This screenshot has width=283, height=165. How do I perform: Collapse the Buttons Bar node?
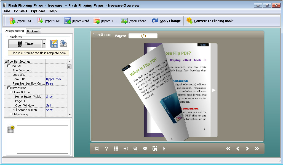9,88
